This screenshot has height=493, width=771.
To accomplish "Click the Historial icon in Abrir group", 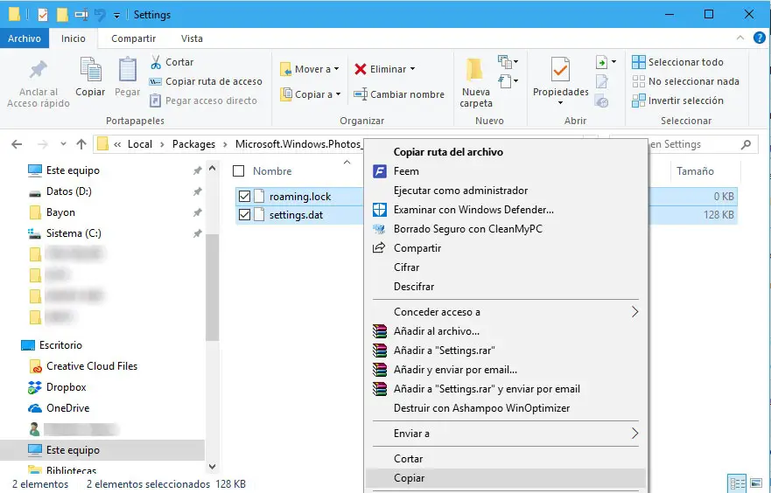I will [601, 101].
